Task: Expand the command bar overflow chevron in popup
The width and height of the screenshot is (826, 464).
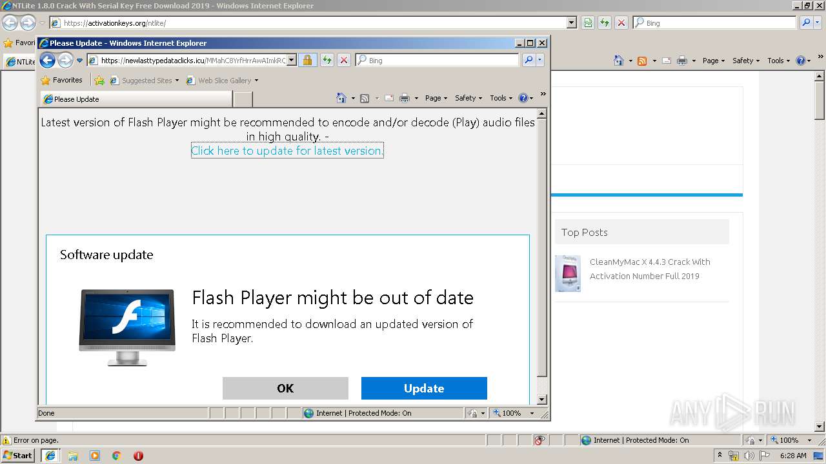Action: pos(543,94)
